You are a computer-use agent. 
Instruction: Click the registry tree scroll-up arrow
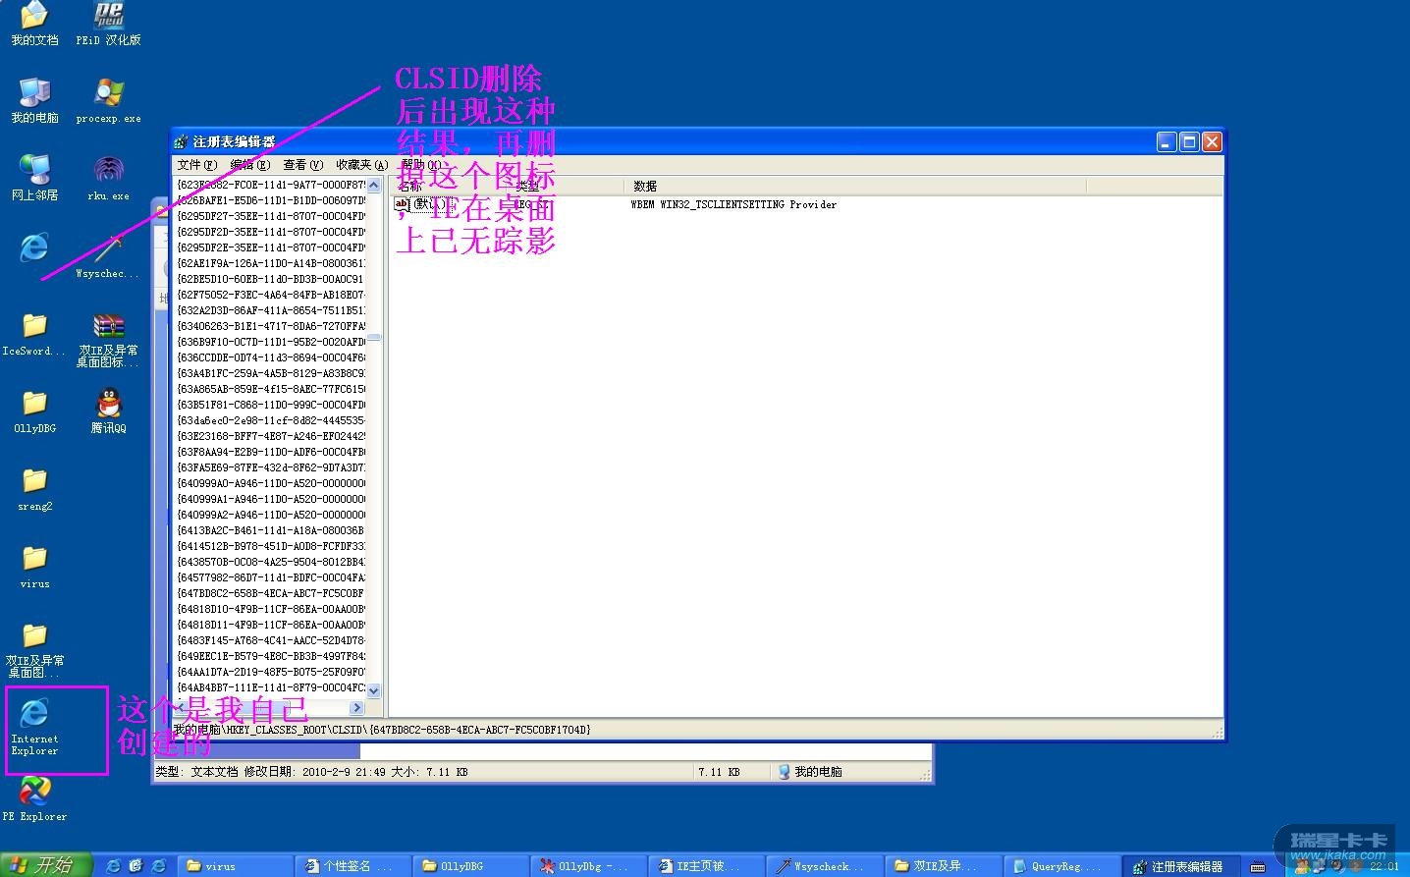point(373,186)
